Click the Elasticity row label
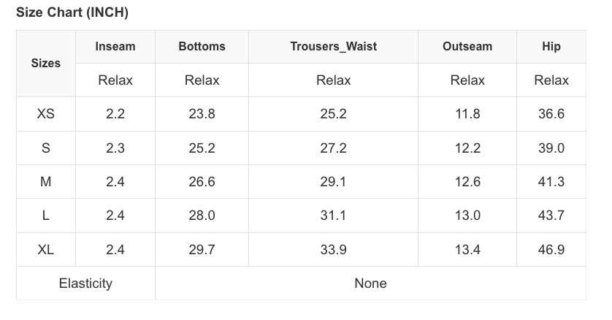The width and height of the screenshot is (612, 320). click(85, 283)
